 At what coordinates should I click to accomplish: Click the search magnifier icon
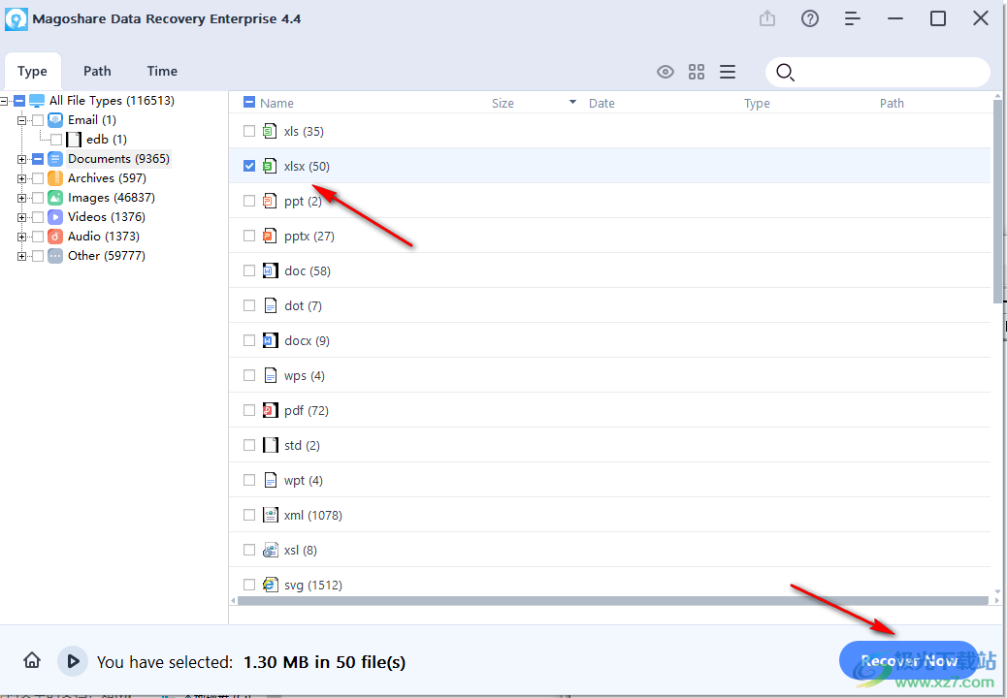pyautogui.click(x=785, y=73)
